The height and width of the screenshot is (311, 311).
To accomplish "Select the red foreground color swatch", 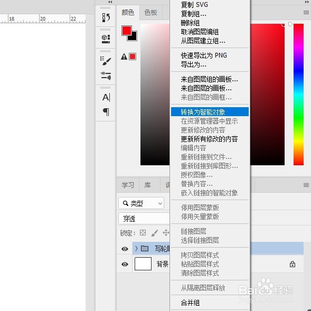I will (127, 31).
